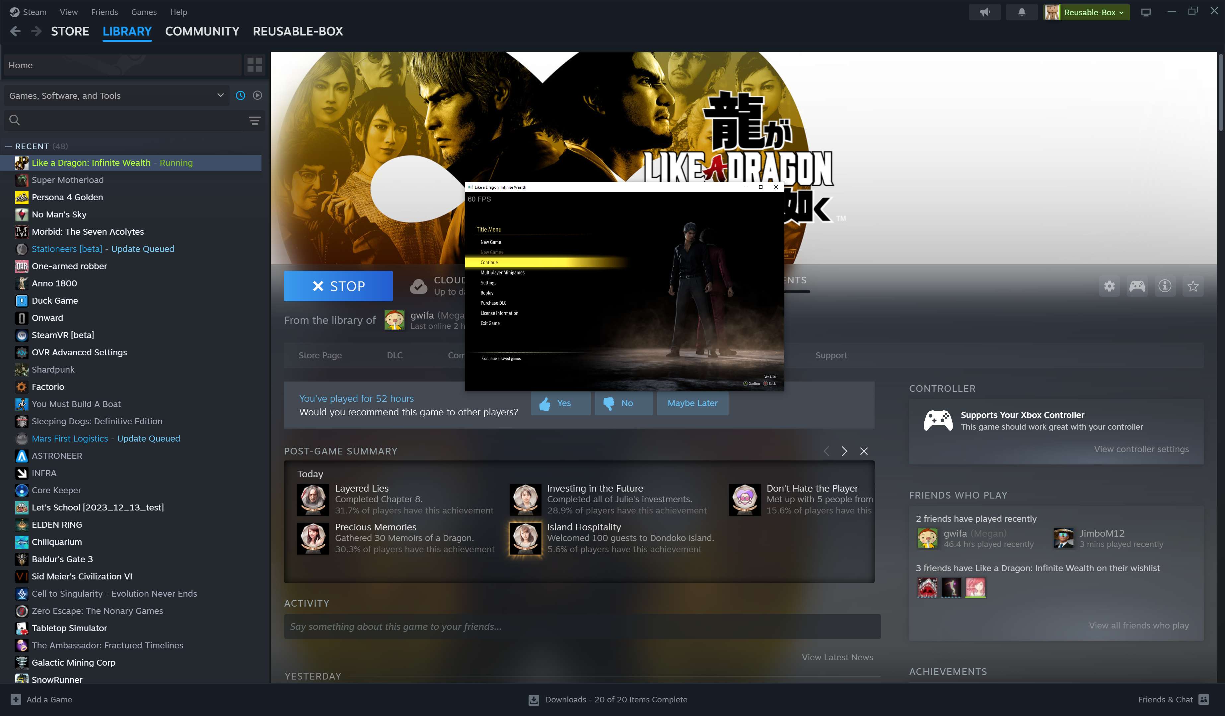Open the Games menu
Screen dimensions: 1225x716
144,12
